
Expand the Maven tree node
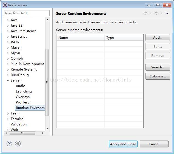pos(8,47)
